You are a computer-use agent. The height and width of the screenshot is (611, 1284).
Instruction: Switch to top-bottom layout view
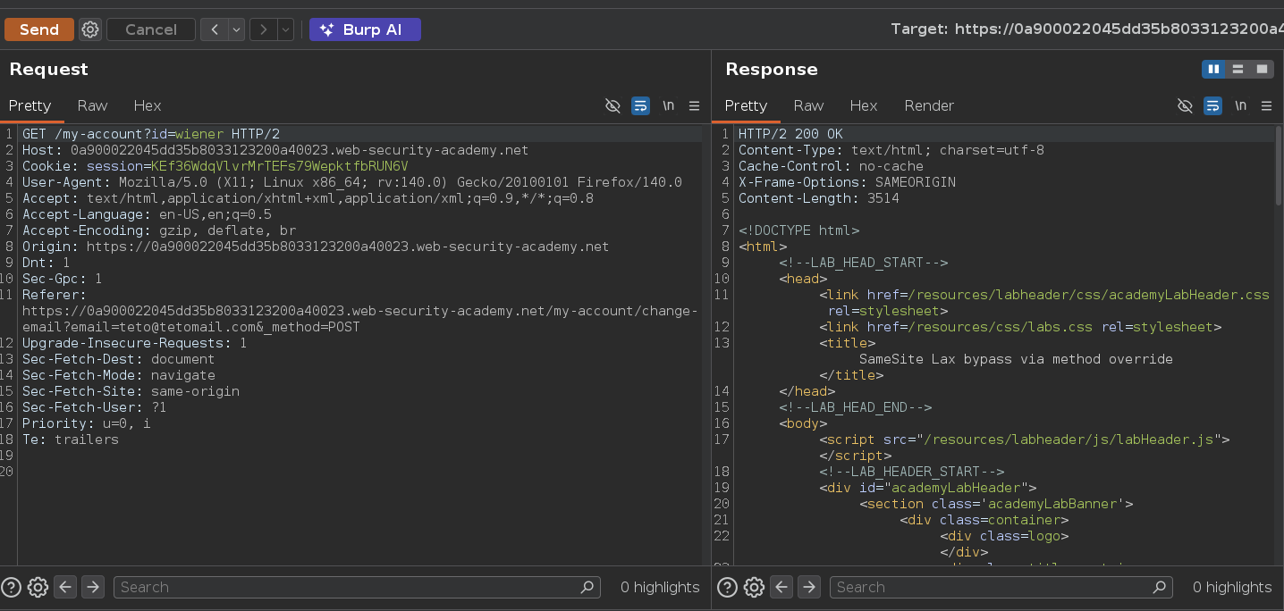pos(1238,69)
